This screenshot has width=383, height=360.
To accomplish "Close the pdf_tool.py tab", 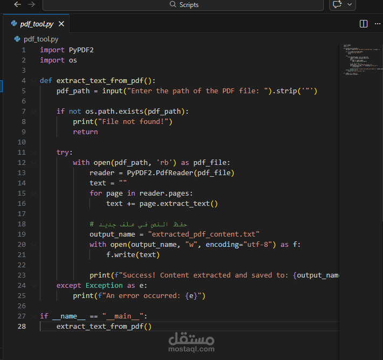I will [x=61, y=24].
